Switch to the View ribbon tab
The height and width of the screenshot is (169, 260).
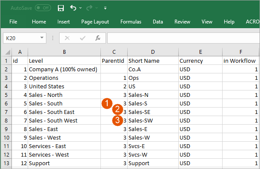coord(207,22)
